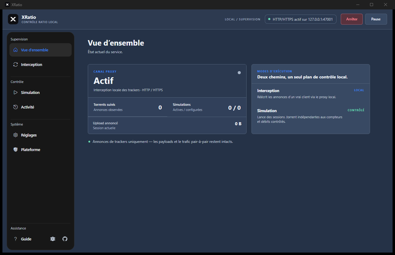Click the CONTRÔLE RATIO LOCAL subtitle
The width and height of the screenshot is (395, 255).
pos(40,22)
